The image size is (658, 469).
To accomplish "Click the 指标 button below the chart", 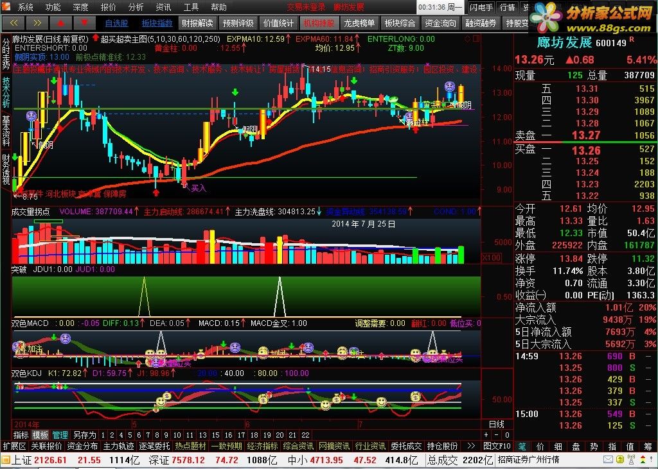I will coord(21,435).
